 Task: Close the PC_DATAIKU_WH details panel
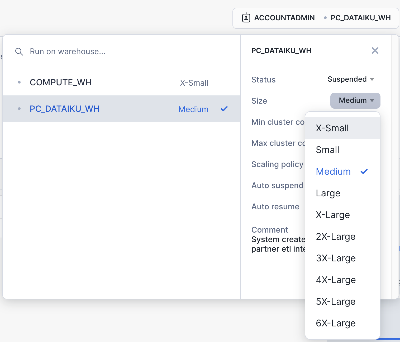pyautogui.click(x=375, y=50)
